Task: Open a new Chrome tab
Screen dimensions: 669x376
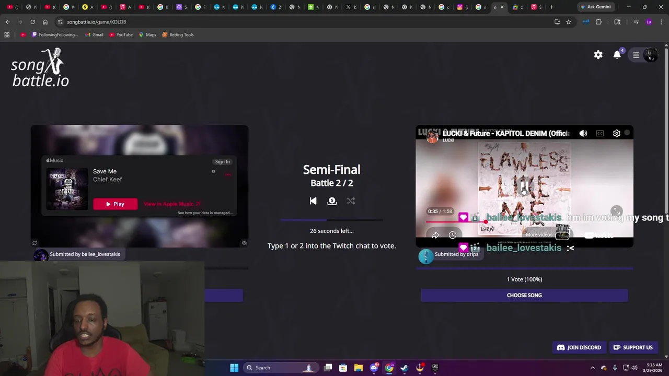Action: click(x=551, y=7)
